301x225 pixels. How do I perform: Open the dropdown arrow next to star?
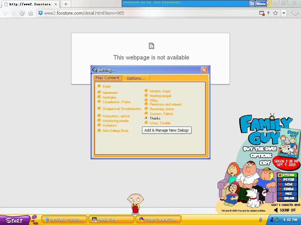click(x=284, y=13)
